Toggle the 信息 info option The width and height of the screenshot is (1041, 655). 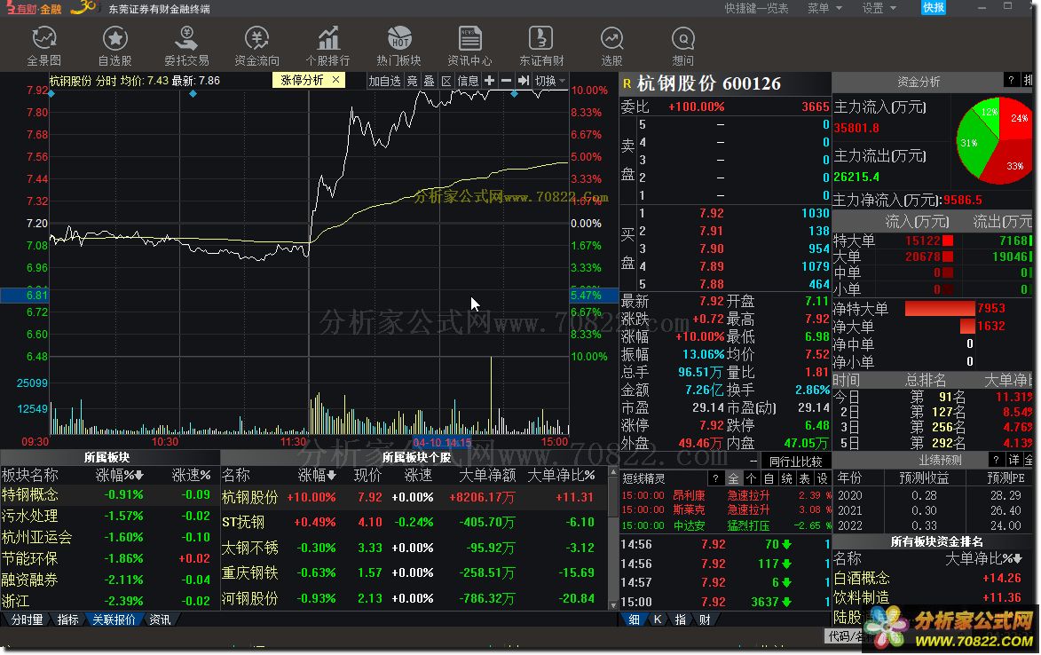pyautogui.click(x=468, y=81)
